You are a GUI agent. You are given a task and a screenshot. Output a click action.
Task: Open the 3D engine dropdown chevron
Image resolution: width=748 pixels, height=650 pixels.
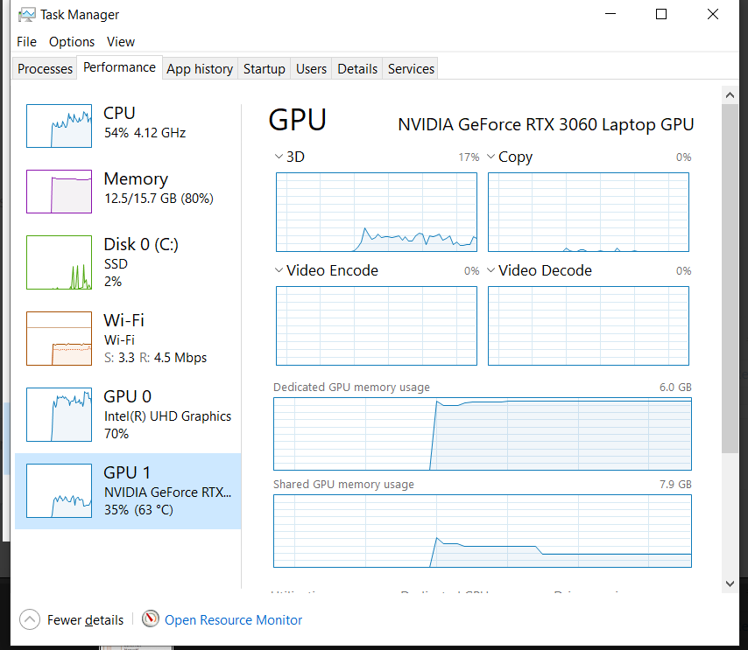(x=279, y=157)
